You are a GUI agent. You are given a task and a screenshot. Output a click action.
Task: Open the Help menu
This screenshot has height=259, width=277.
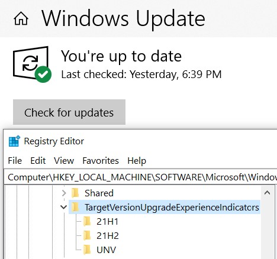(x=137, y=161)
